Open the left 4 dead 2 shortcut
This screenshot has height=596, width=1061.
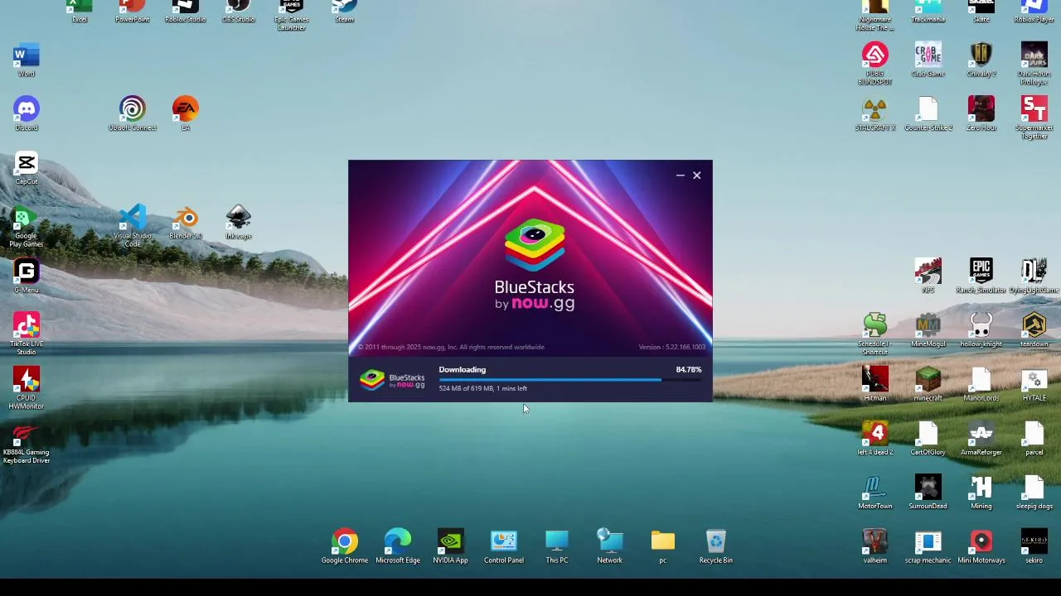click(x=875, y=439)
